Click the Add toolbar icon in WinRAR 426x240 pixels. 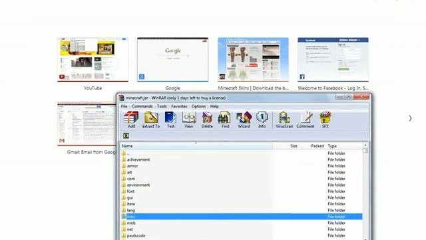[131, 120]
